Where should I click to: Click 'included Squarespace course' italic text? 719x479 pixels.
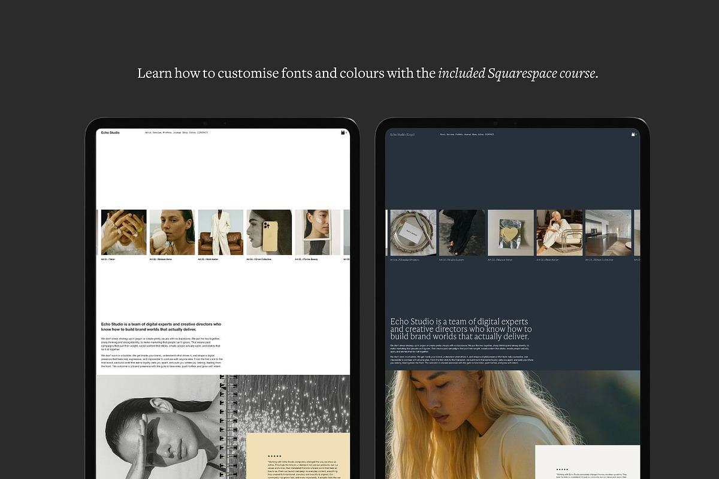(517, 74)
